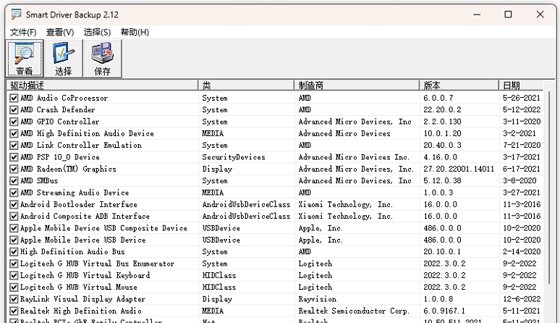Select row text High Definition Audio Bus
The height and width of the screenshot is (323, 560).
72,251
